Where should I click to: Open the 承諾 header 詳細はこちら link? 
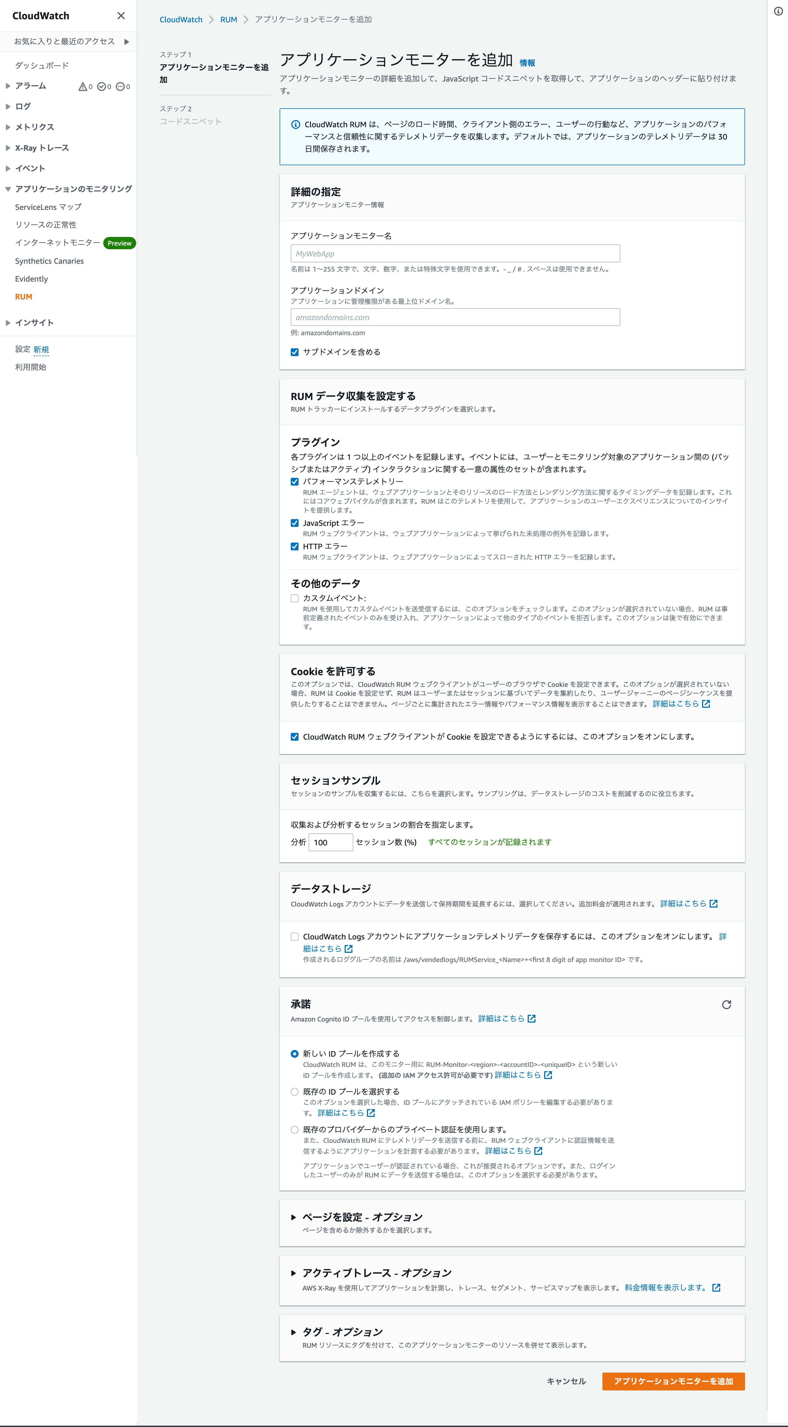(507, 1018)
